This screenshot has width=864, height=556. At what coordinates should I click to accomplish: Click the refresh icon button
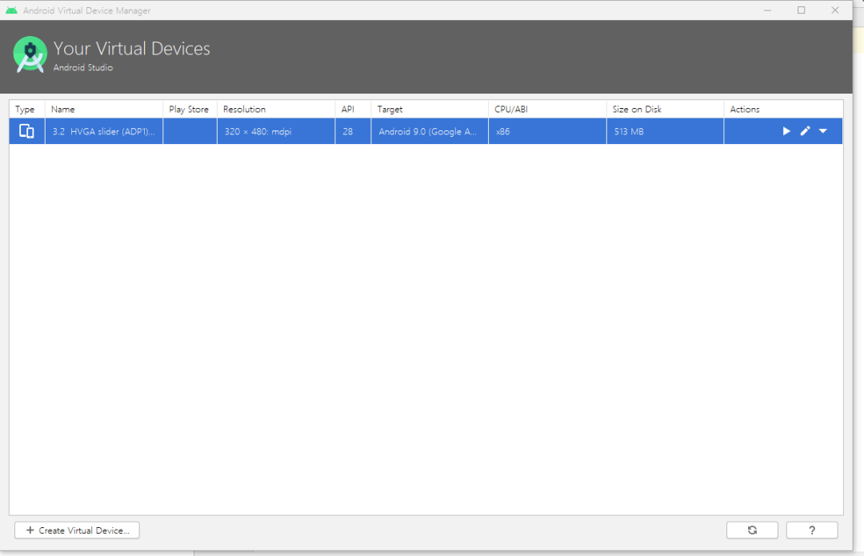752,530
